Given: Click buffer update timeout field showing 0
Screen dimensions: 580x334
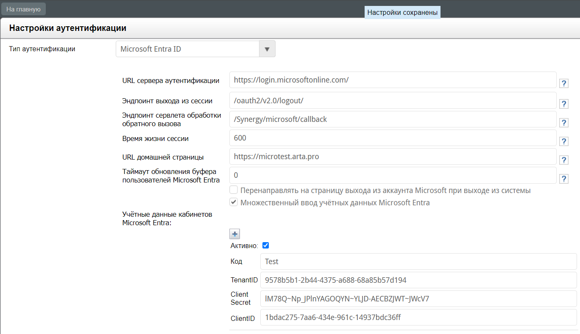Looking at the screenshot, I should [x=393, y=175].
